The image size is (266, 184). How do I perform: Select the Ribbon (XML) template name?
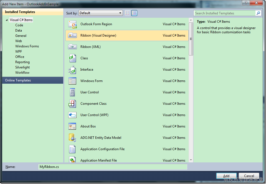(x=90, y=47)
